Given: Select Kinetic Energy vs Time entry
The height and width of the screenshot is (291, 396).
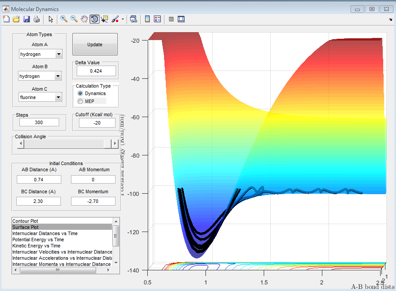Looking at the screenshot, I should pos(37,246).
